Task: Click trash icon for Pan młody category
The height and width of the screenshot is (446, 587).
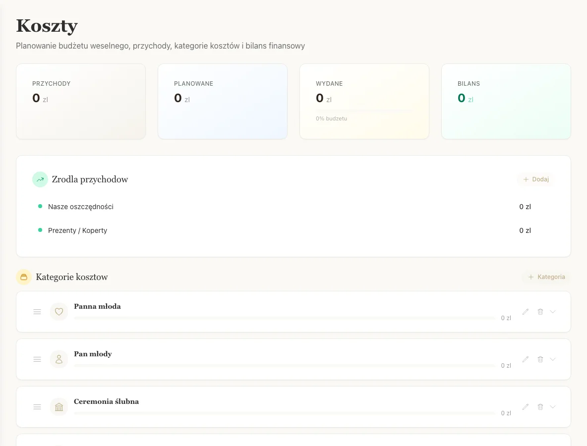Action: (x=540, y=359)
